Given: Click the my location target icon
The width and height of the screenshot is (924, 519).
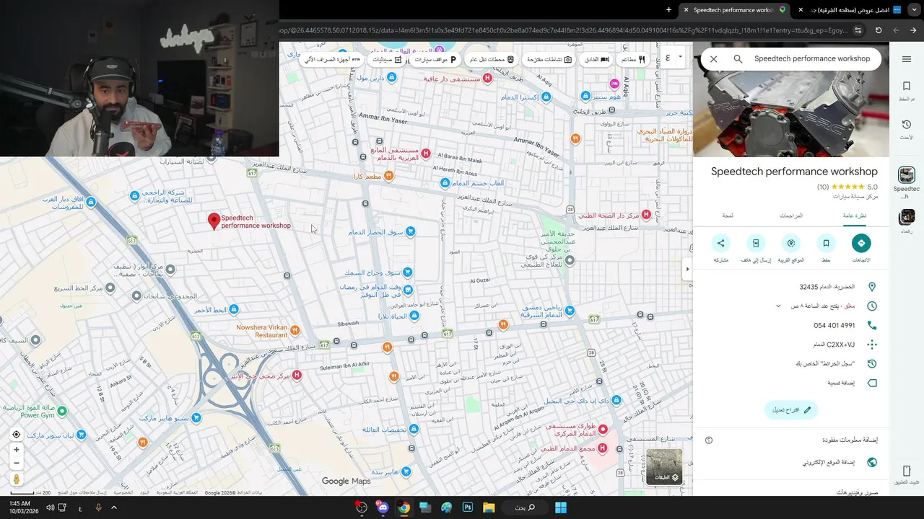Looking at the screenshot, I should 17,435.
